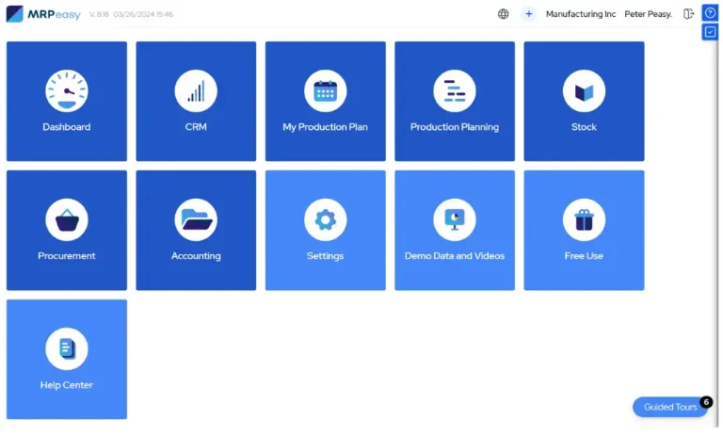Click the Manufacturing Inc company name

click(580, 14)
